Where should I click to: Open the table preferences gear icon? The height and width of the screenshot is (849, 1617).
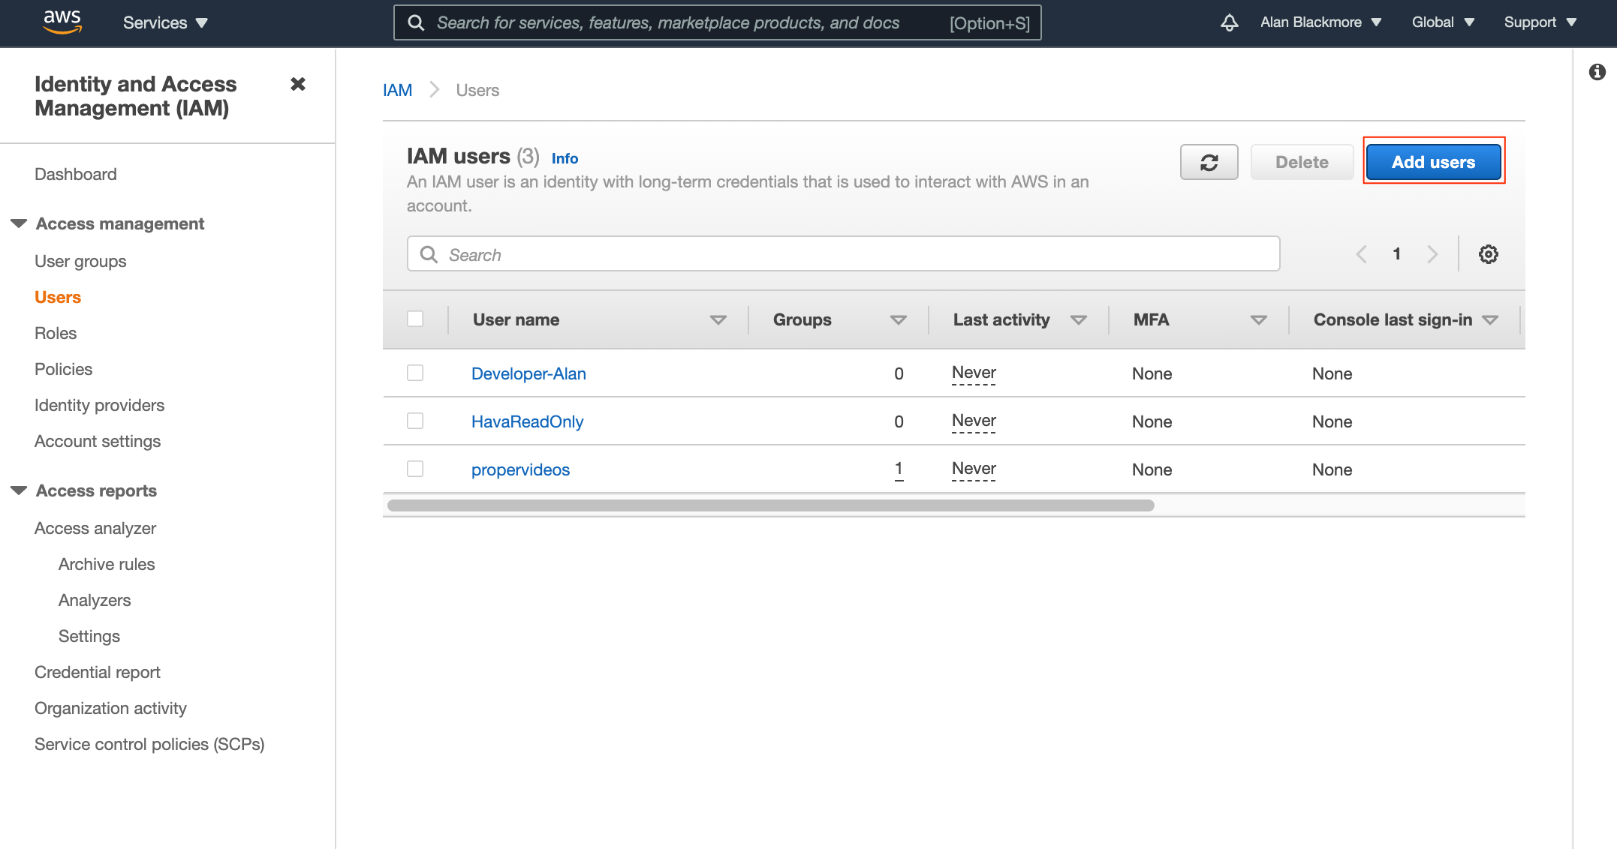point(1488,254)
